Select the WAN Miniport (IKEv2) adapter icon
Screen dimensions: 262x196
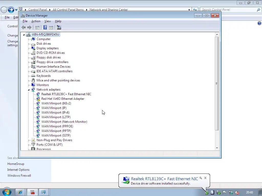pyautogui.click(x=38, y=103)
